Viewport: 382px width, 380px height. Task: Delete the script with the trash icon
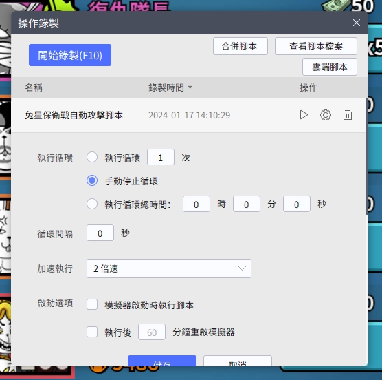tap(348, 115)
